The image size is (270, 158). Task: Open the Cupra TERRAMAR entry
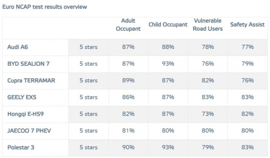coord(31,80)
